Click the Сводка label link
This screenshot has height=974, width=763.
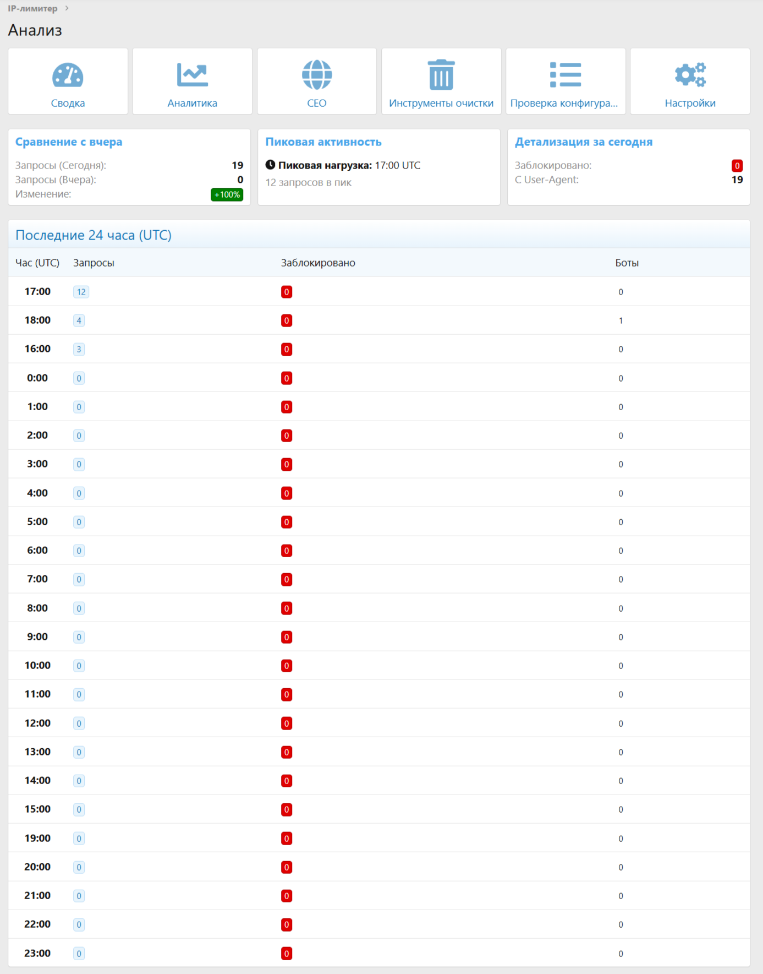(x=68, y=103)
